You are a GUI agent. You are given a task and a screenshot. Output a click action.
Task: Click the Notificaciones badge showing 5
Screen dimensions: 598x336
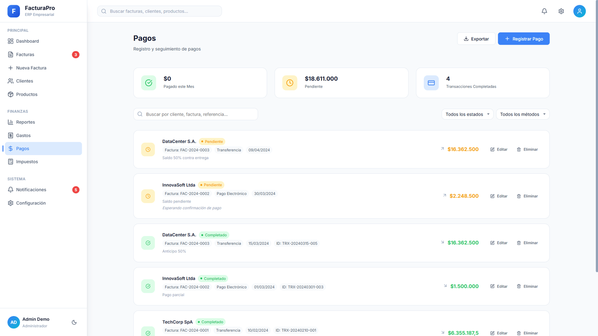[x=76, y=190]
